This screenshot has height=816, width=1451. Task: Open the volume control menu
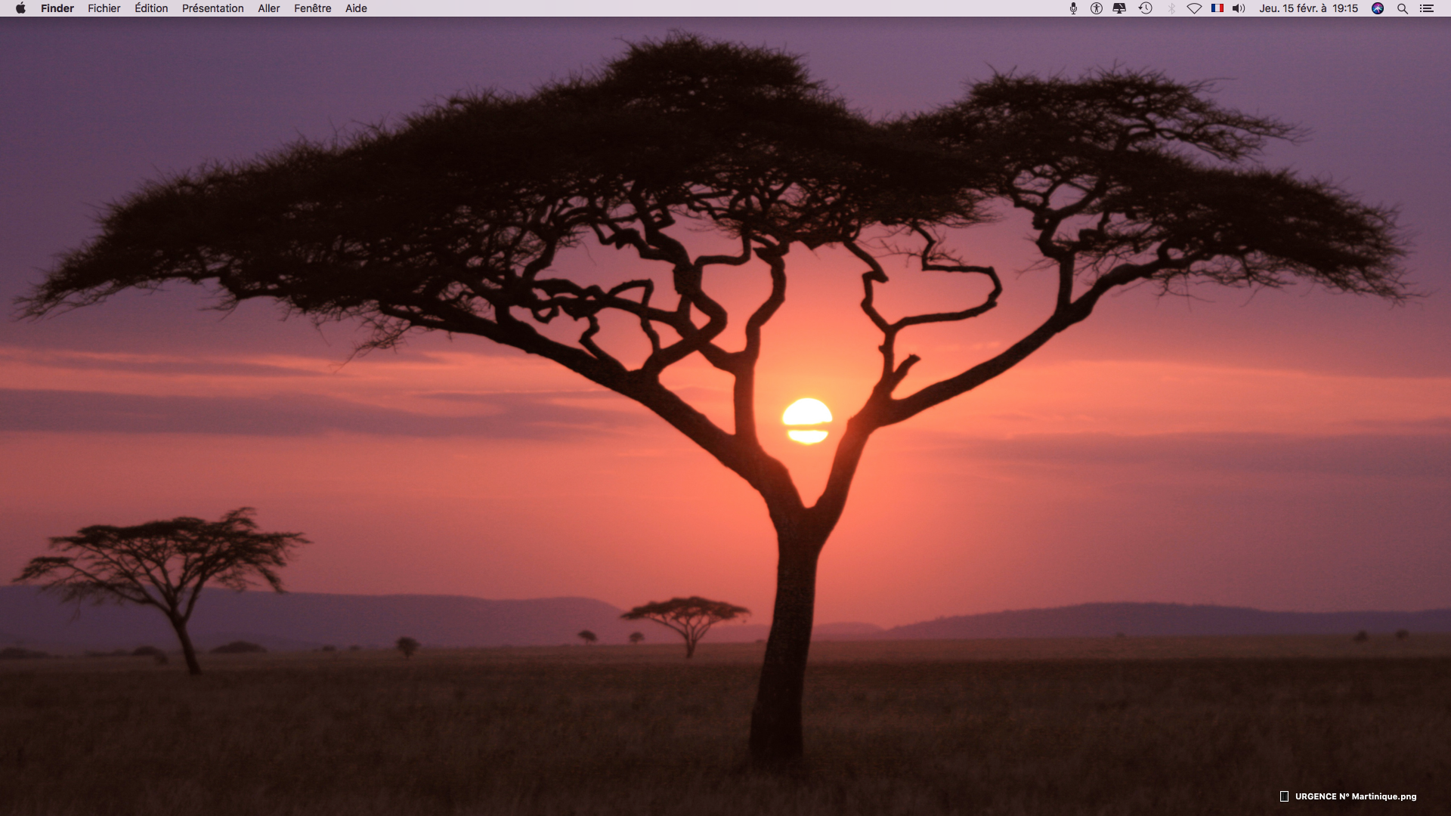[x=1239, y=8]
